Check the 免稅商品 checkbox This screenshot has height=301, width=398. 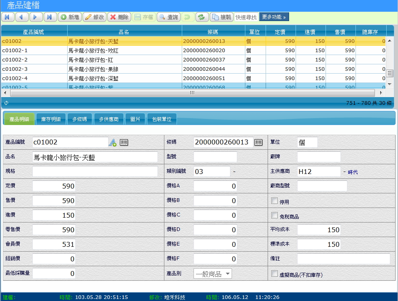tap(274, 215)
